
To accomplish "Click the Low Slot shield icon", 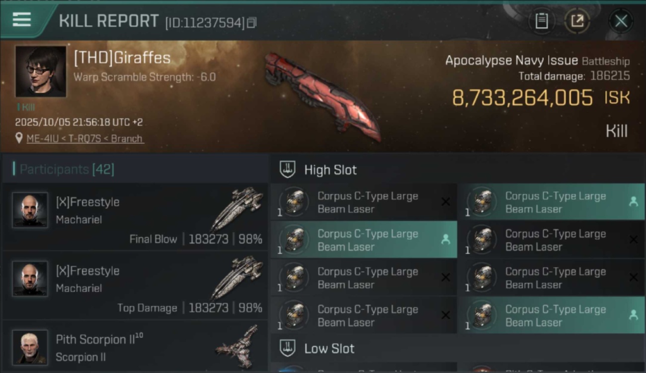I will [x=288, y=348].
